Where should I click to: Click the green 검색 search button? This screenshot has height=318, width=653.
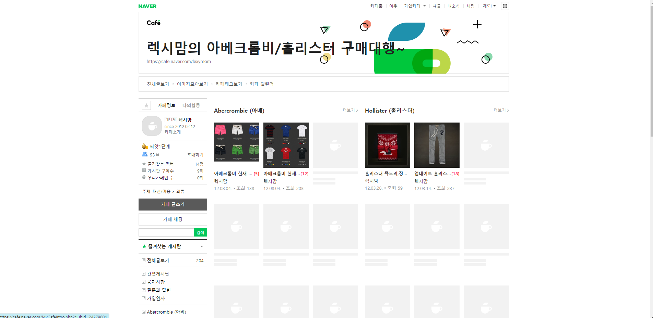coord(200,233)
